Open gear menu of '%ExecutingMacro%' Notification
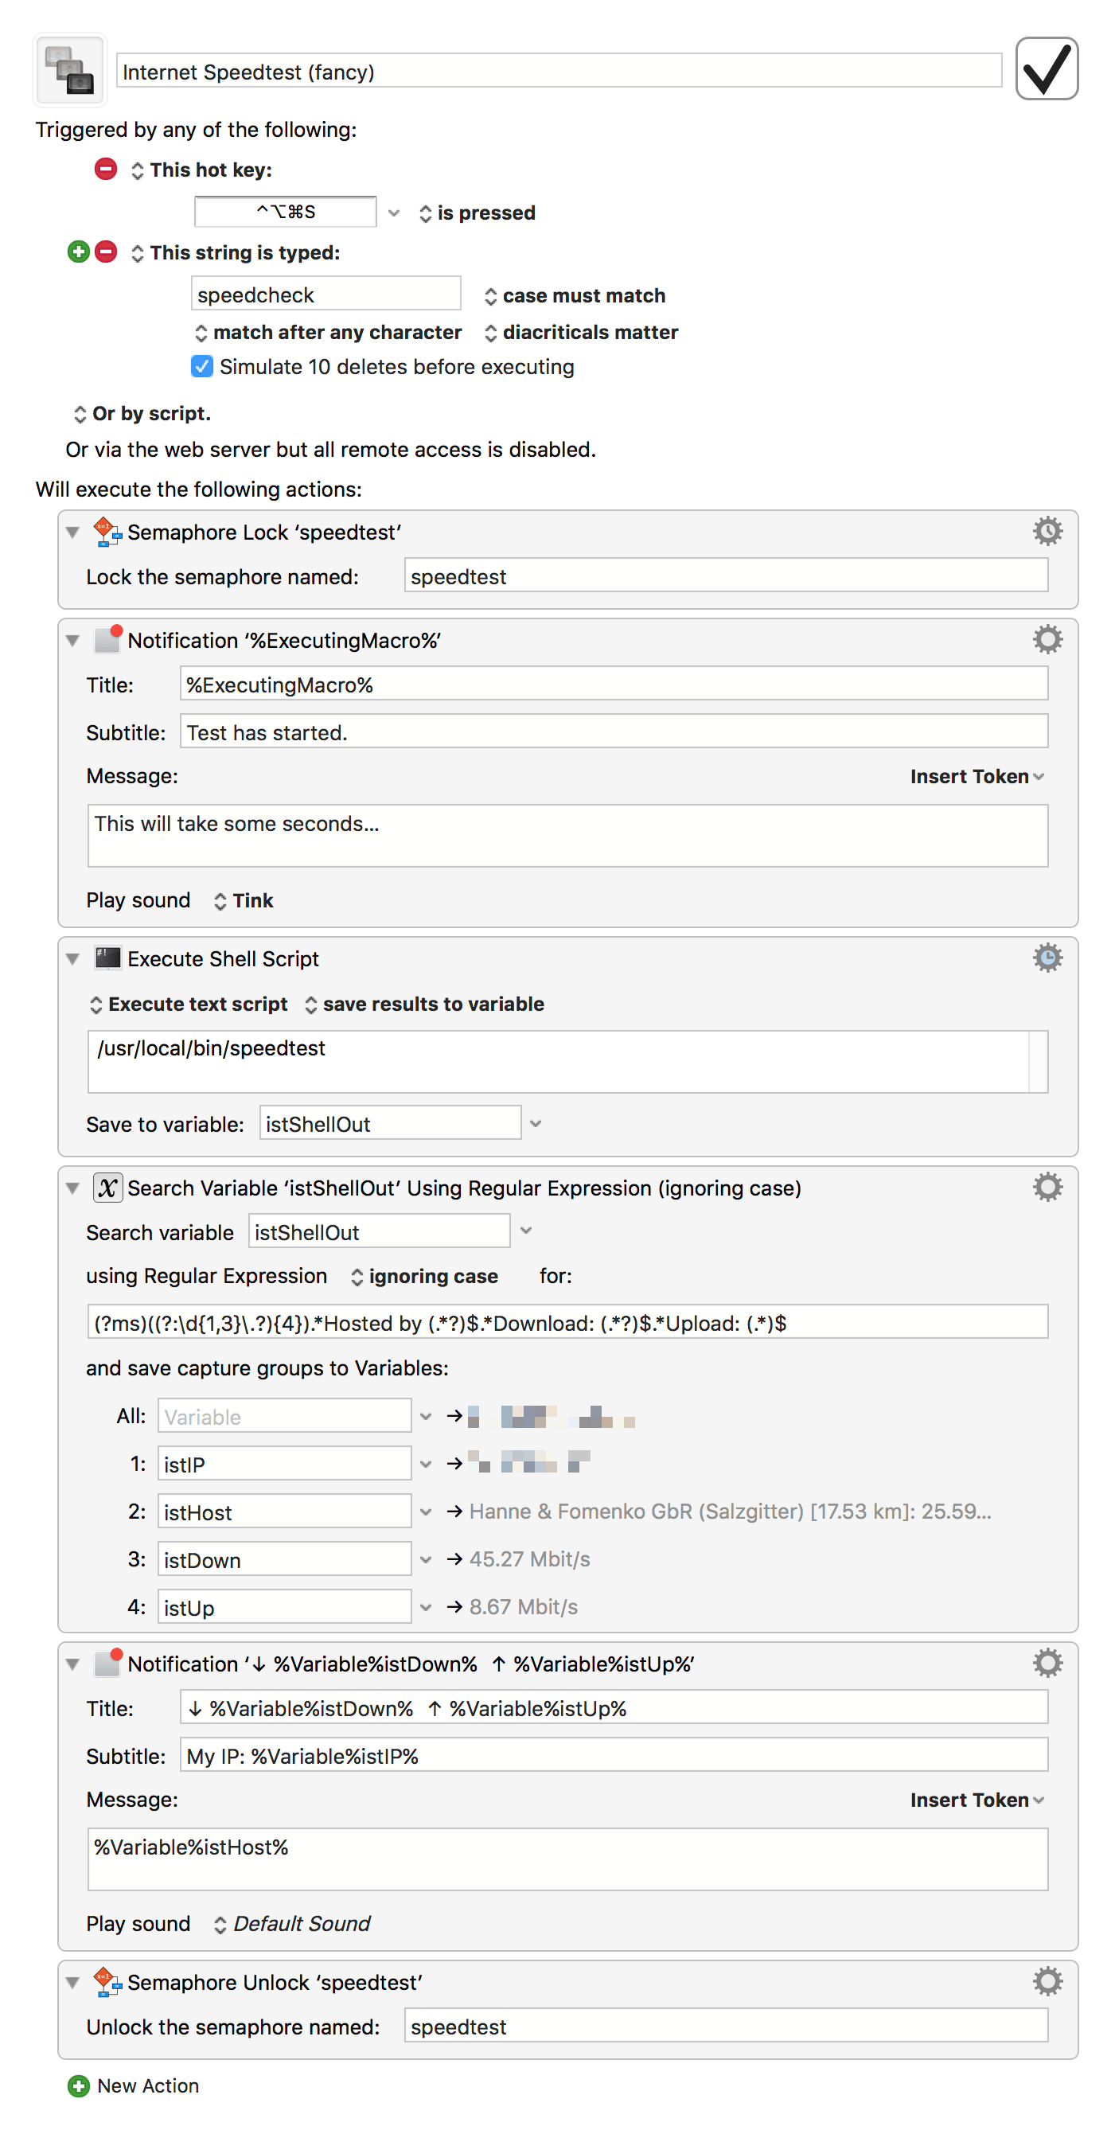1111x2130 pixels. 1047,639
